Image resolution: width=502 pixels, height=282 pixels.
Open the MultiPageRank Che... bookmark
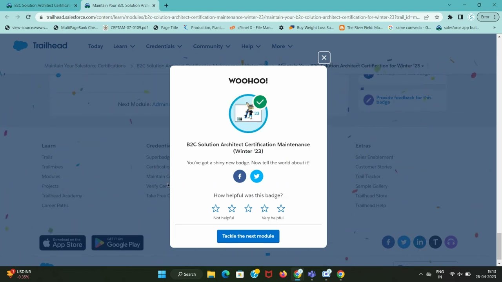(76, 28)
